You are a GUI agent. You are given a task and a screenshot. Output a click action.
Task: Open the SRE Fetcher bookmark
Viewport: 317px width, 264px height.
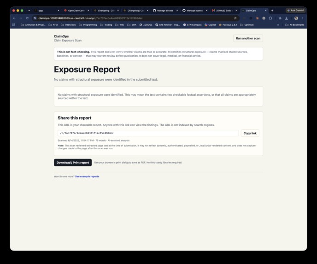pos(167,25)
